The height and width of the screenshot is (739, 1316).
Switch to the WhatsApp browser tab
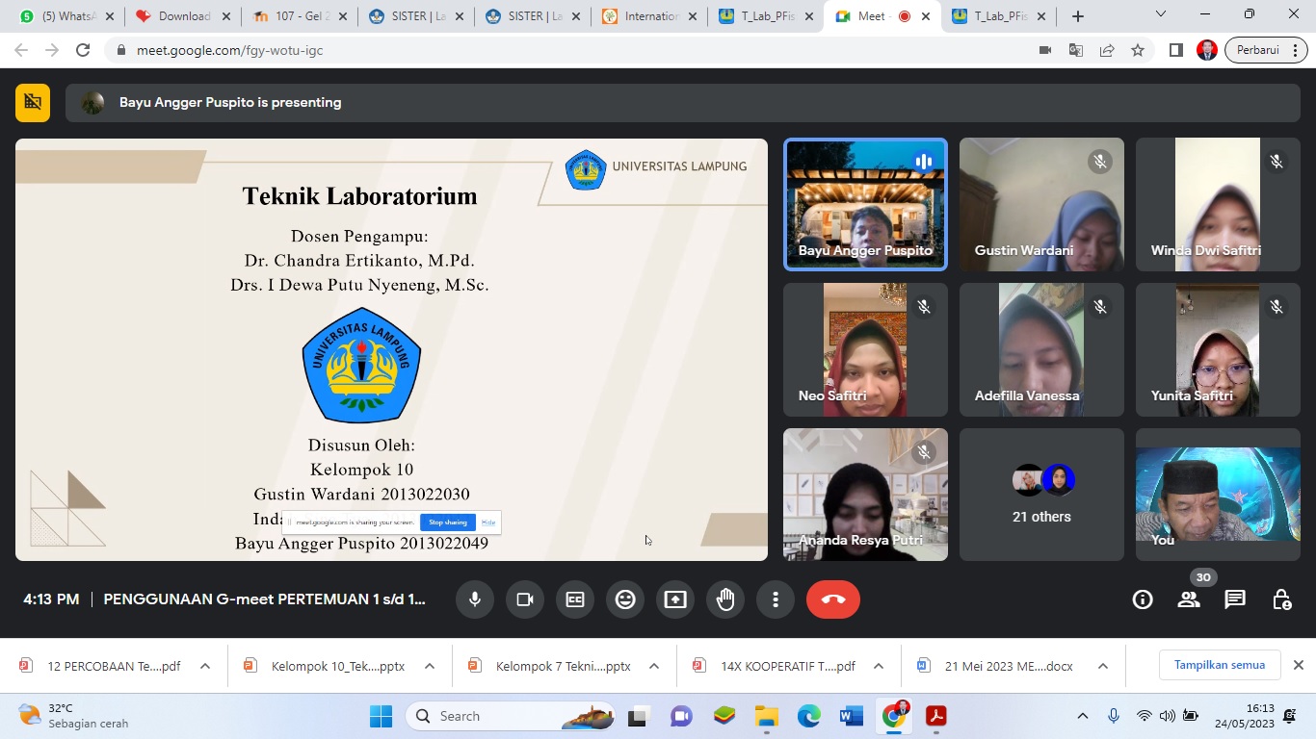65,16
